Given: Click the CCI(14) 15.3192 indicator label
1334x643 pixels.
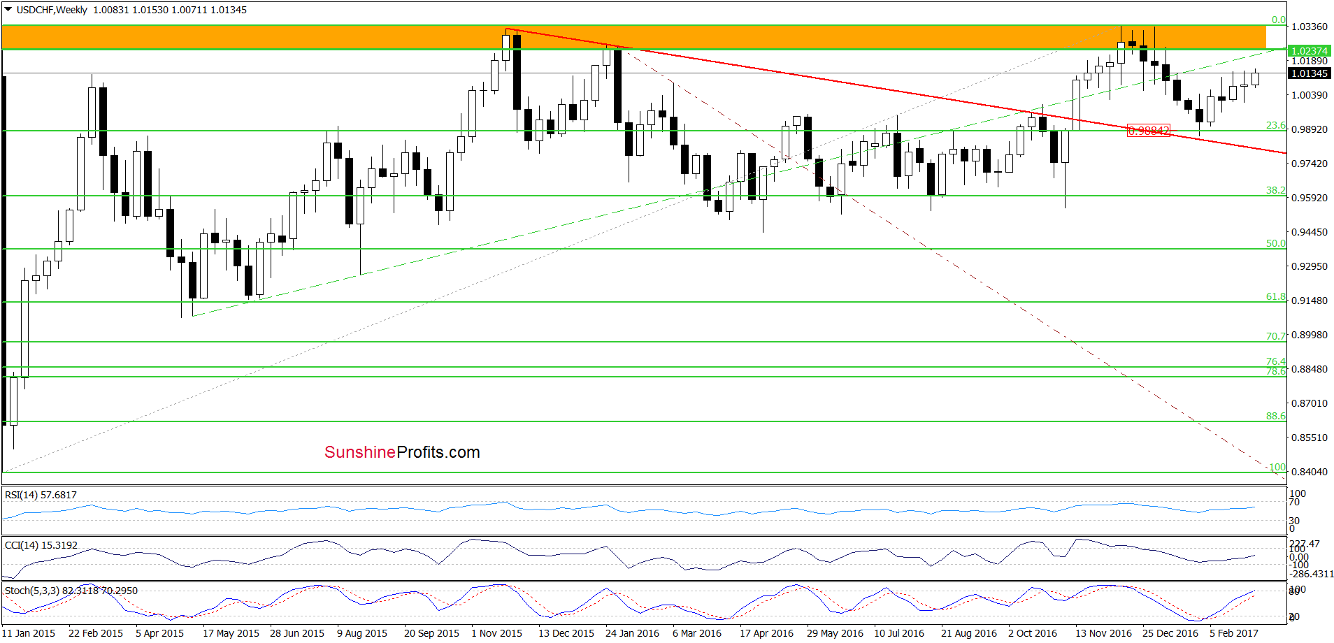Looking at the screenshot, I should click(x=41, y=545).
